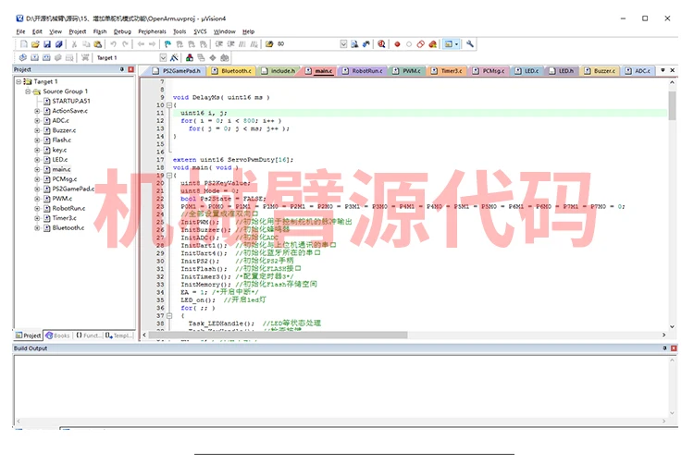Select PS2GamePad.c in the project tree
Viewport: 694px width, 464px height.
tap(73, 189)
